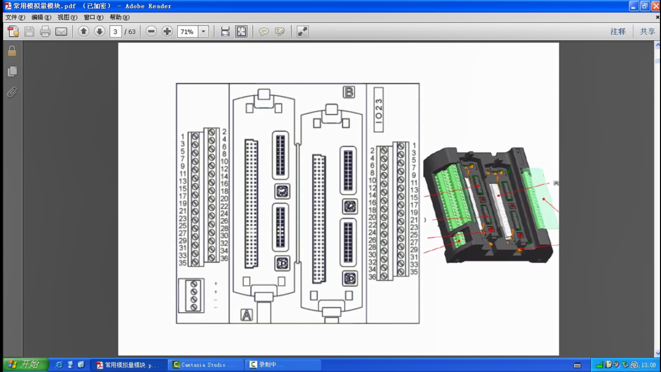Screen dimensions: 661x372
Task: Zoom out with the minus button
Action: [x=151, y=32]
